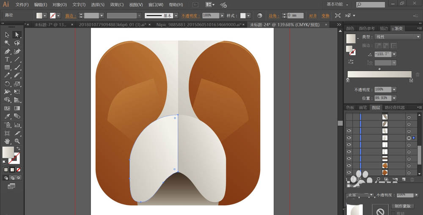423x215 pixels.
Task: Open the 样式 style dropdown
Action: 248,16
